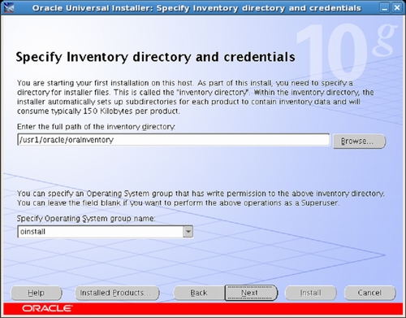Click the Oracle logo in red bar
The height and width of the screenshot is (318, 406).
(x=47, y=308)
